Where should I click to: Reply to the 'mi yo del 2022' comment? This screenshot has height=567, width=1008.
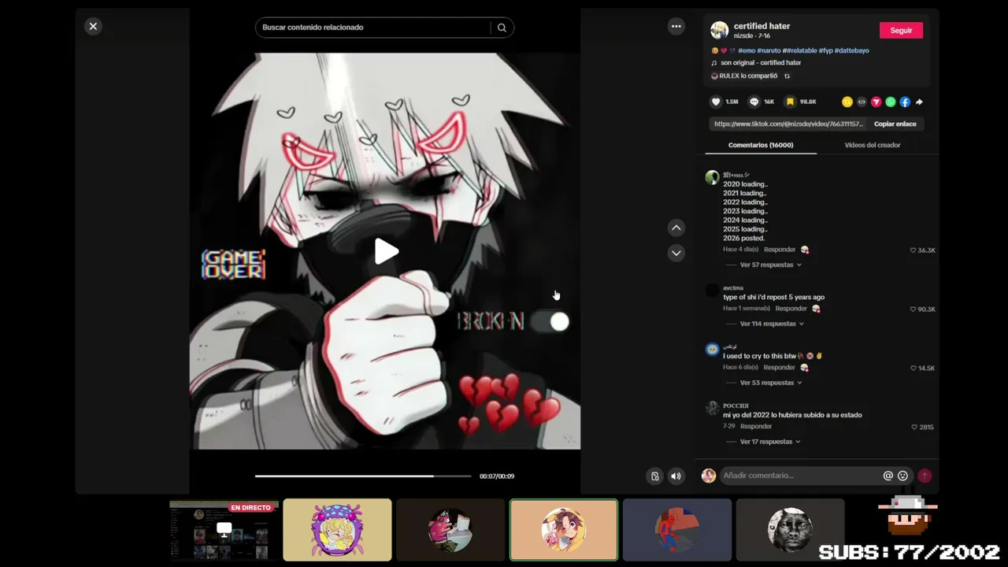click(756, 427)
